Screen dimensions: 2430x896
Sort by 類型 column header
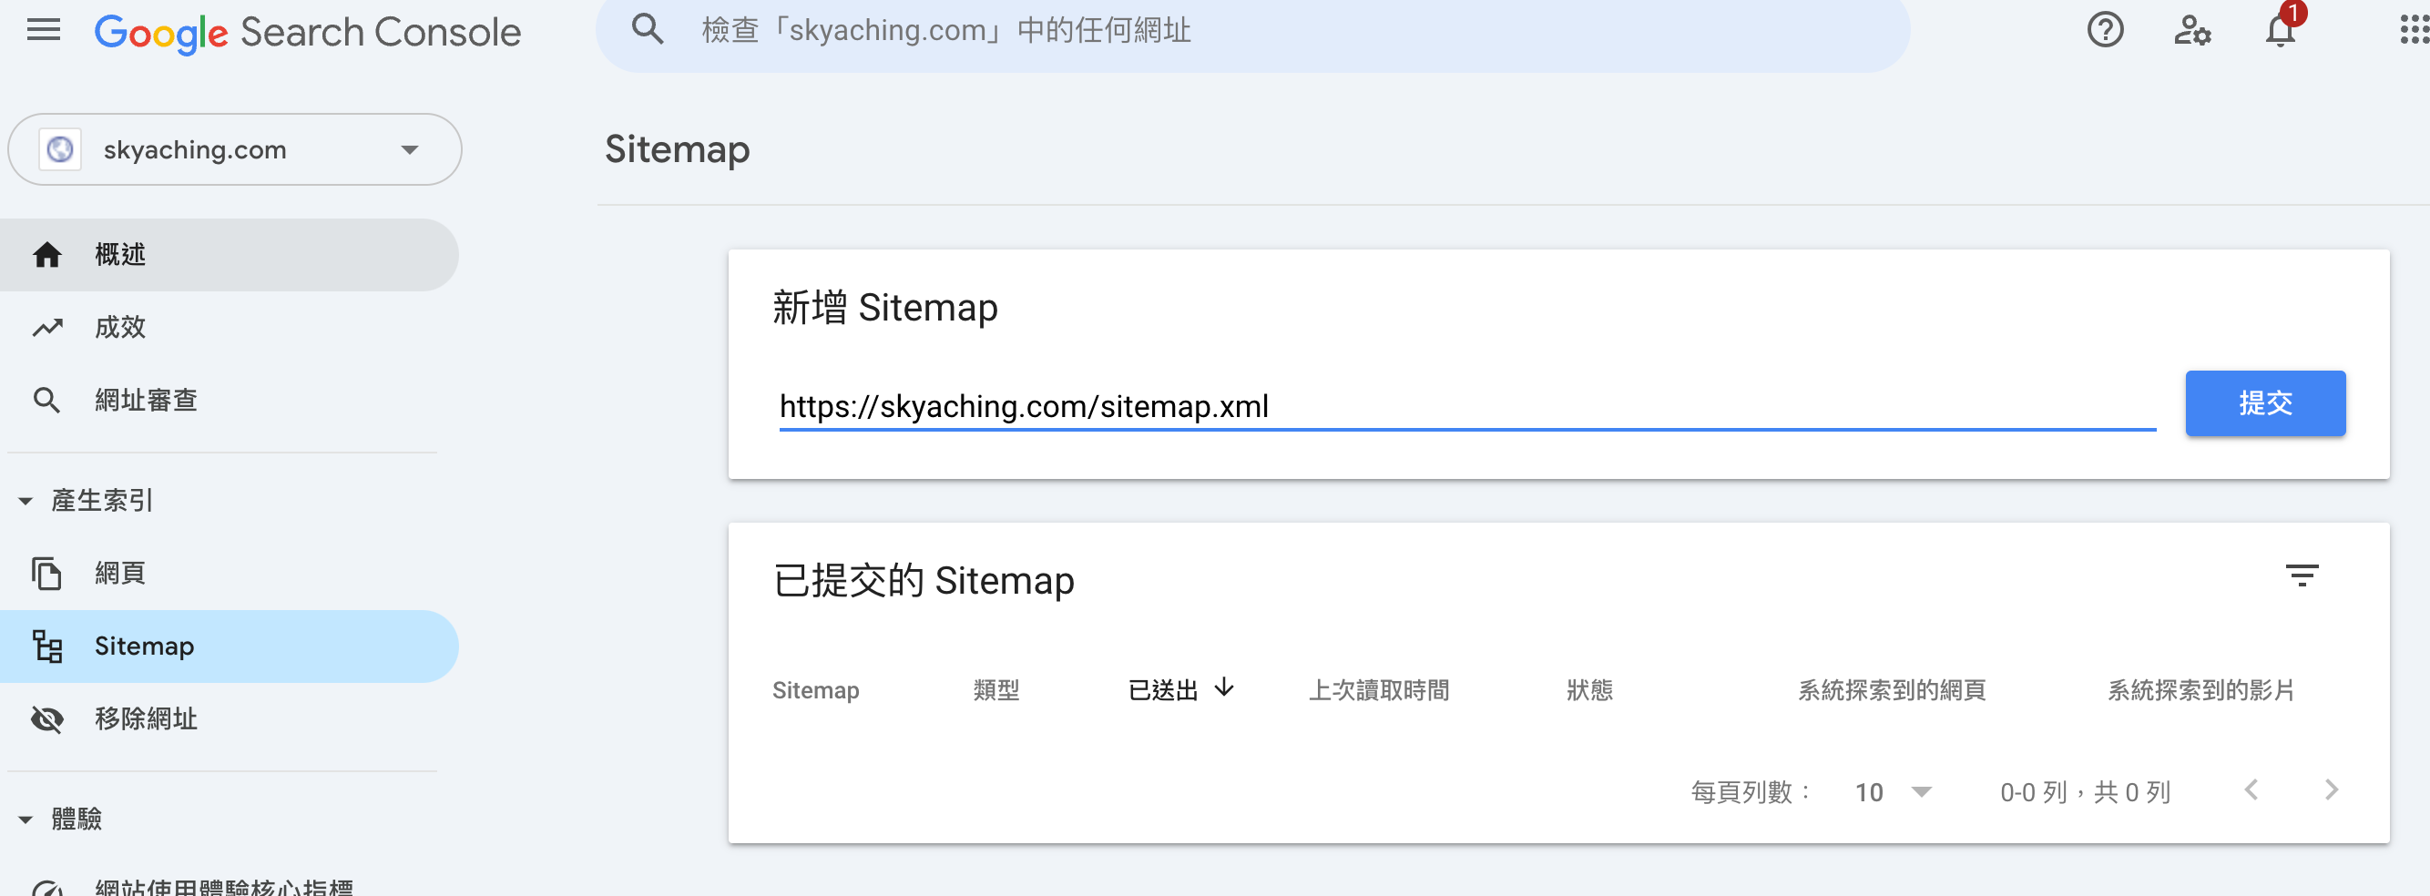[996, 690]
